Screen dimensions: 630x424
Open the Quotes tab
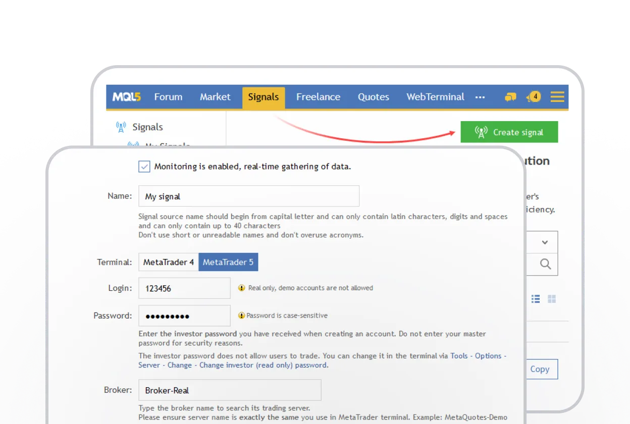[x=374, y=97]
